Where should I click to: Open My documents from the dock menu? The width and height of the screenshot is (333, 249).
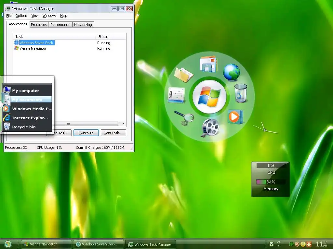click(x=27, y=100)
